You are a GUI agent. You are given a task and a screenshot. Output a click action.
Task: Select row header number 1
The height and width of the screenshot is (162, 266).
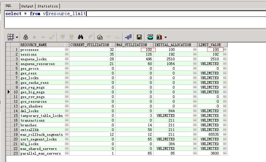point(15,50)
